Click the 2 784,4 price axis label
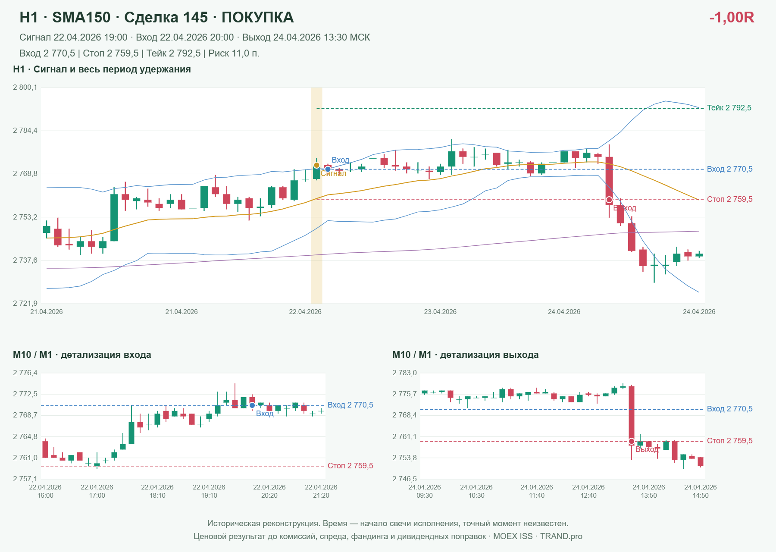776x552 pixels. [25, 131]
